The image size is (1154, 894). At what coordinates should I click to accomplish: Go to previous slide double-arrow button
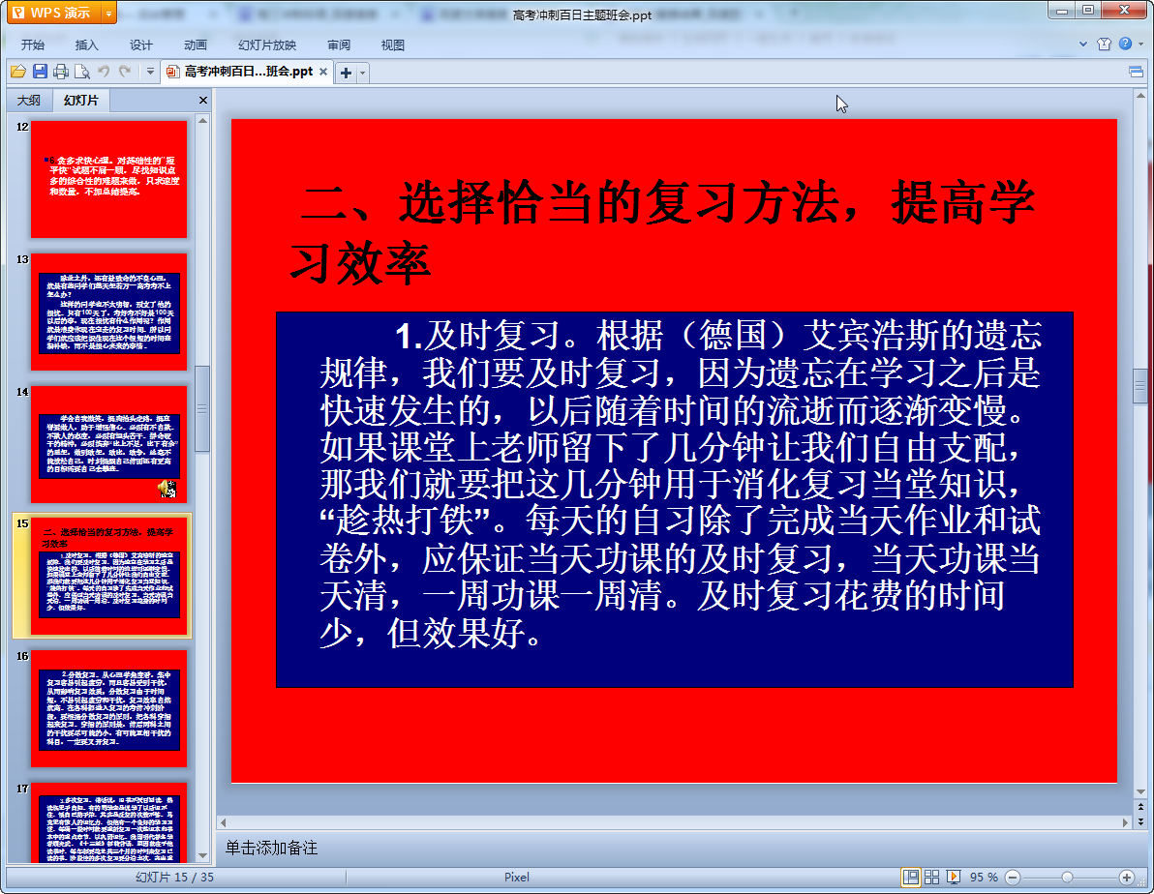(x=1140, y=807)
